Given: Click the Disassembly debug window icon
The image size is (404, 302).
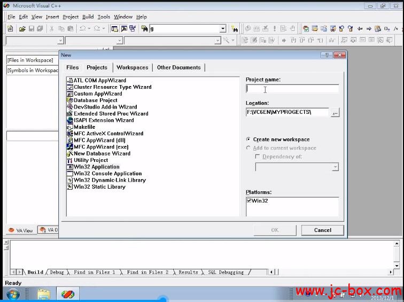Looking at the screenshot, I should click(390, 40).
